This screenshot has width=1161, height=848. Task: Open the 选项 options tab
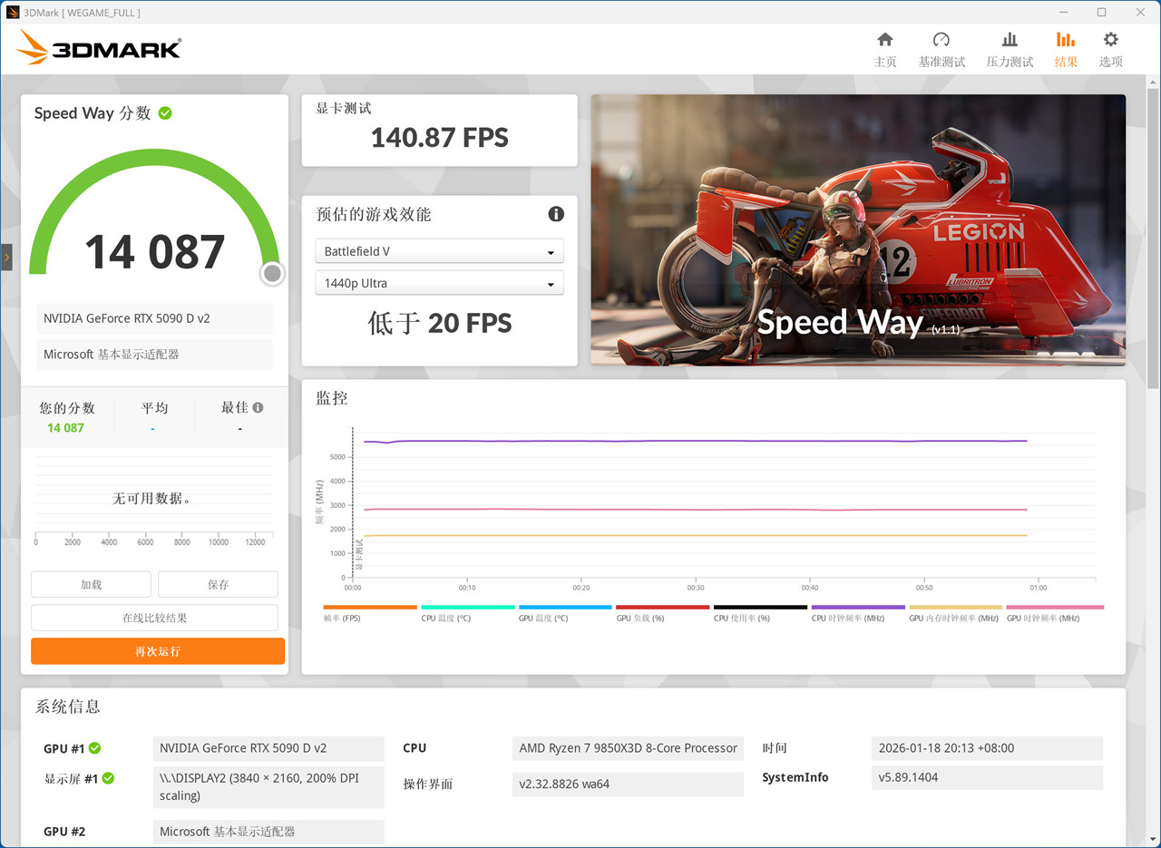1110,50
